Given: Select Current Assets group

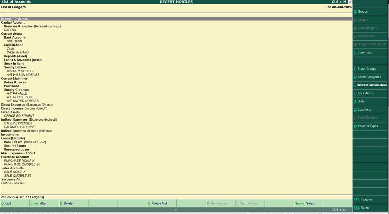Looking at the screenshot, I should pos(12,34).
